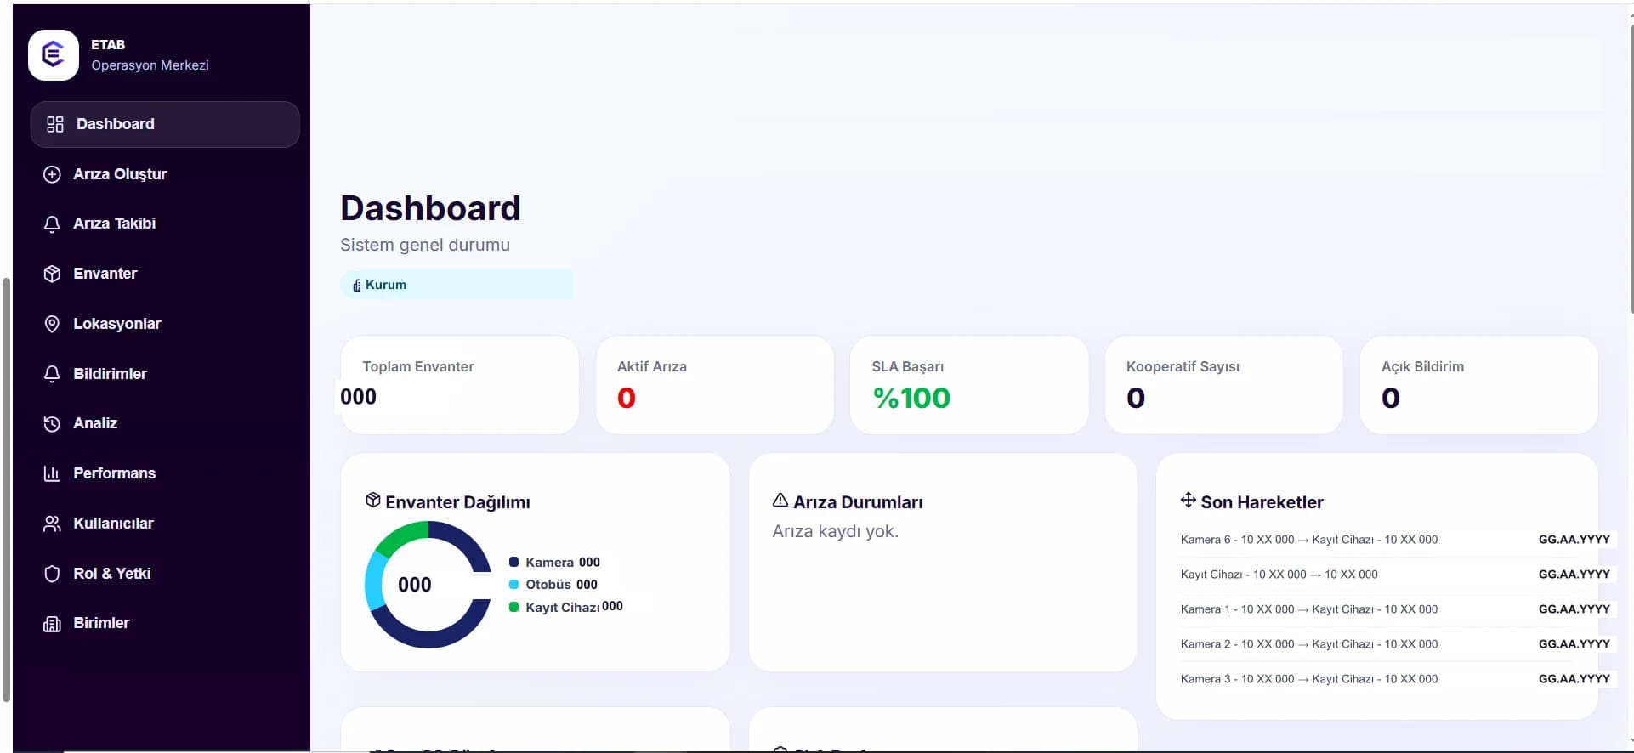Click the Toplam Envanter card title

[x=418, y=366]
